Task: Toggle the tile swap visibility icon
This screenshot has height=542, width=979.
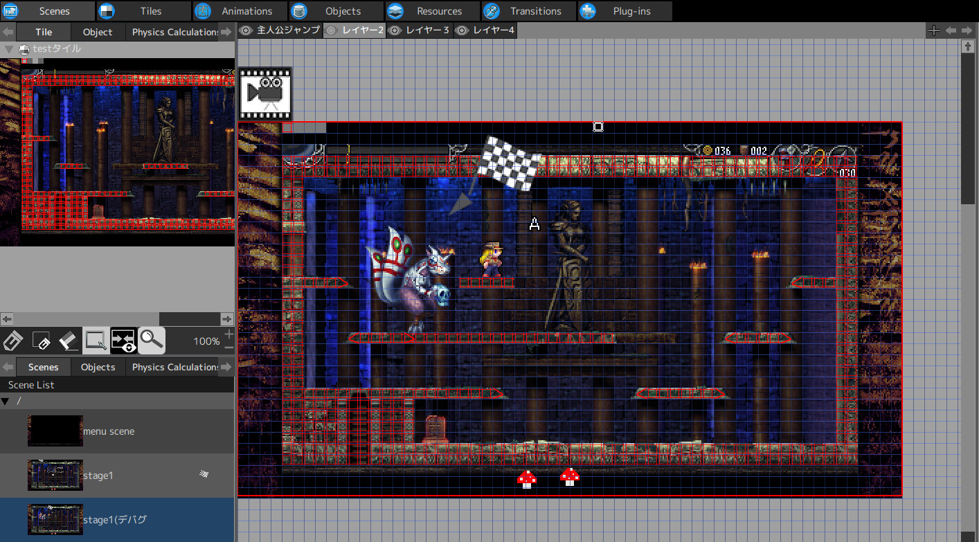Action: [123, 341]
